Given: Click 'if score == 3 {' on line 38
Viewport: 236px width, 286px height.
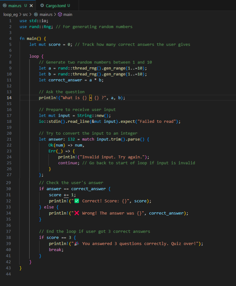Looking at the screenshot, I should pyautogui.click(x=57, y=238).
